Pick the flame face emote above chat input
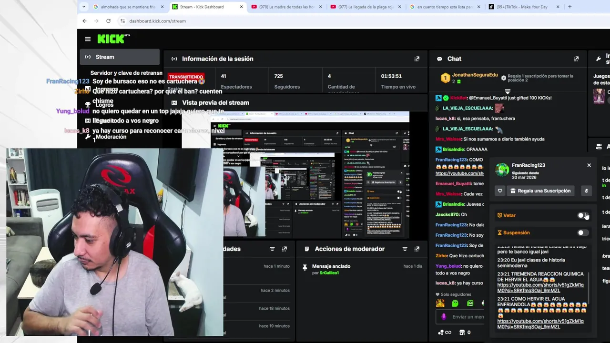Image resolution: width=610 pixels, height=343 pixels. (x=440, y=303)
